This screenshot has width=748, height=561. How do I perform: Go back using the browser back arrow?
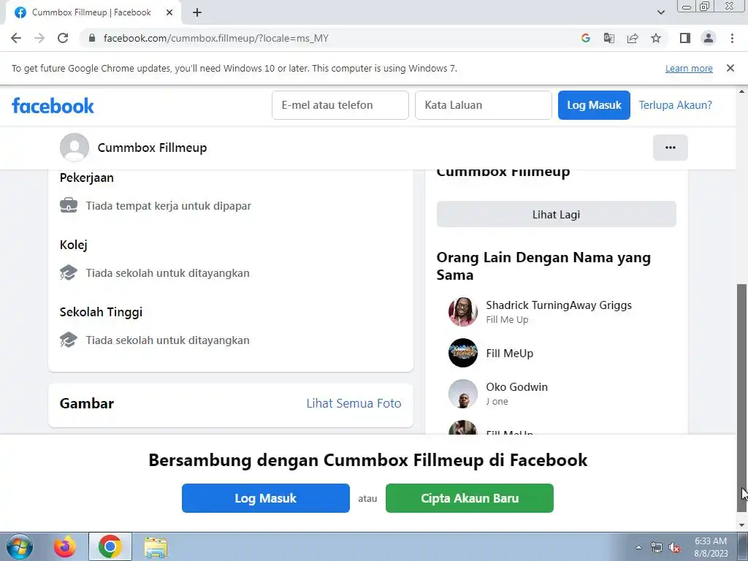[x=16, y=38]
